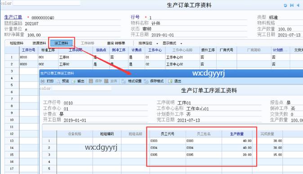This screenshot has width=303, height=174.
Task: Select employee code cell 0305
Action: tap(168, 155)
